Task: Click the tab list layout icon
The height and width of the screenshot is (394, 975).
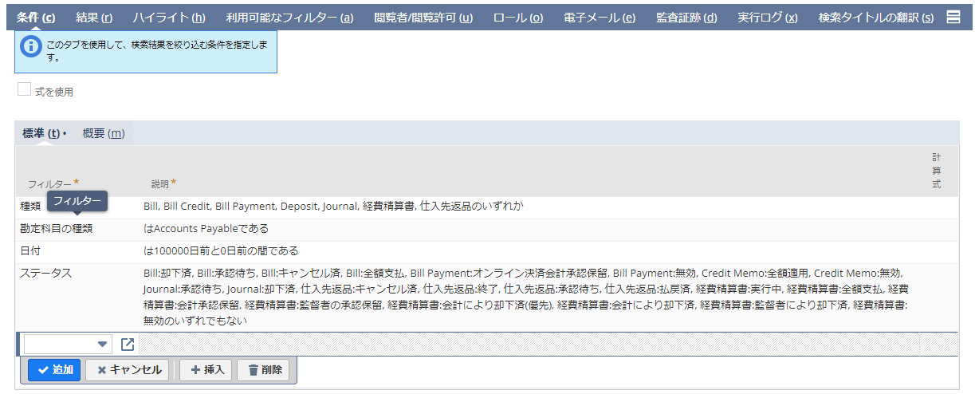Action: pos(953,17)
